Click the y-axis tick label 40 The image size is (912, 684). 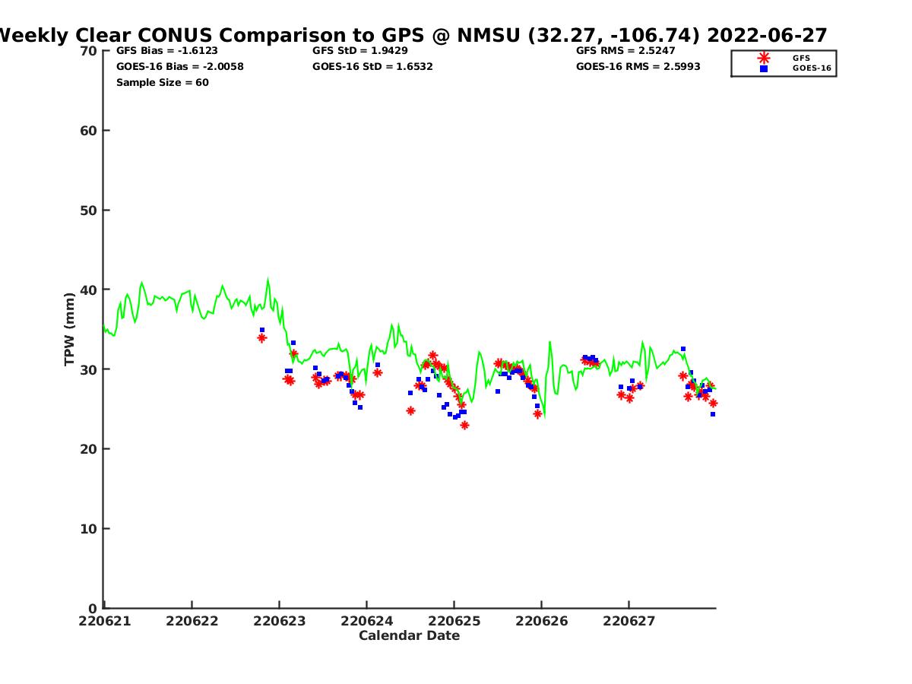tap(89, 290)
